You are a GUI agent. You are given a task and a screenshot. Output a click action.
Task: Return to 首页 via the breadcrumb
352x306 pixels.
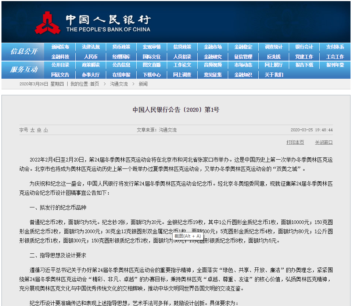click(94, 84)
